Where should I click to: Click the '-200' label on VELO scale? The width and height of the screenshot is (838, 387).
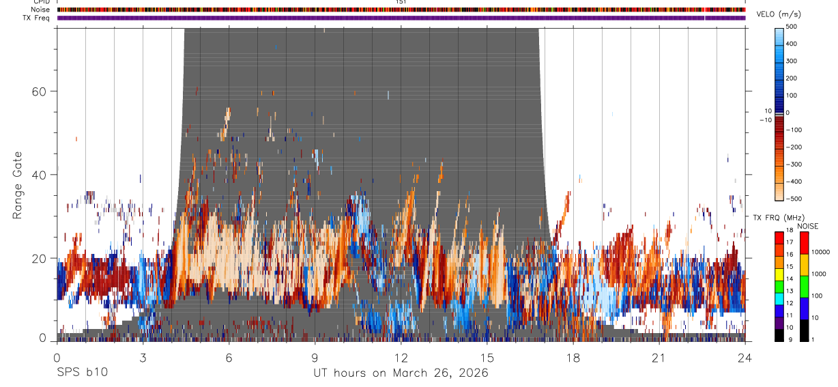(x=794, y=147)
